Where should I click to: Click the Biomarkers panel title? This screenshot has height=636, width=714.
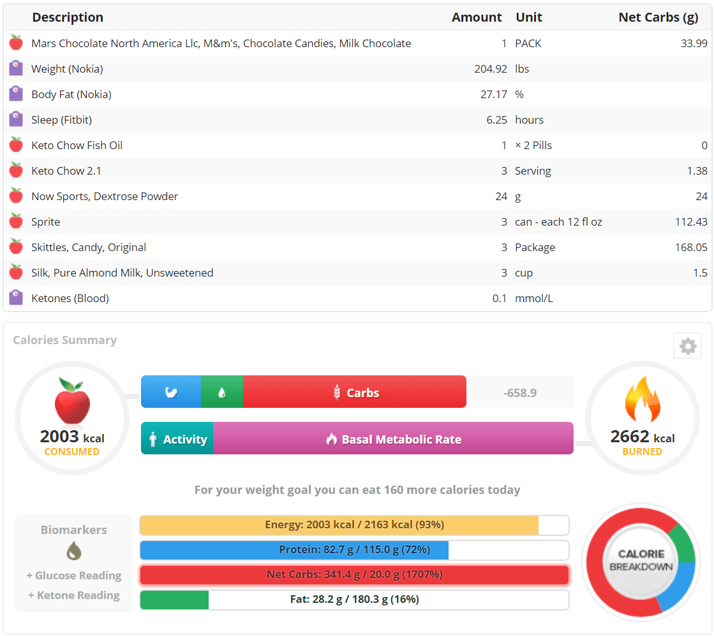click(x=74, y=530)
